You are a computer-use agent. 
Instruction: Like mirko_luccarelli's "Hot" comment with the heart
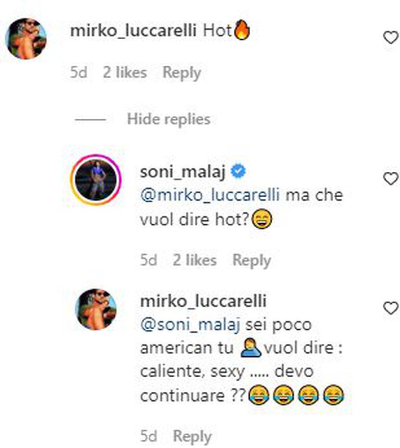pos(390,37)
